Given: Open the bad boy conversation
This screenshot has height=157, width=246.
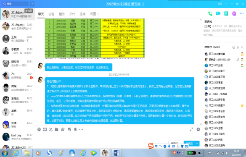Looking at the screenshot, I should pyautogui.click(x=17, y=137).
